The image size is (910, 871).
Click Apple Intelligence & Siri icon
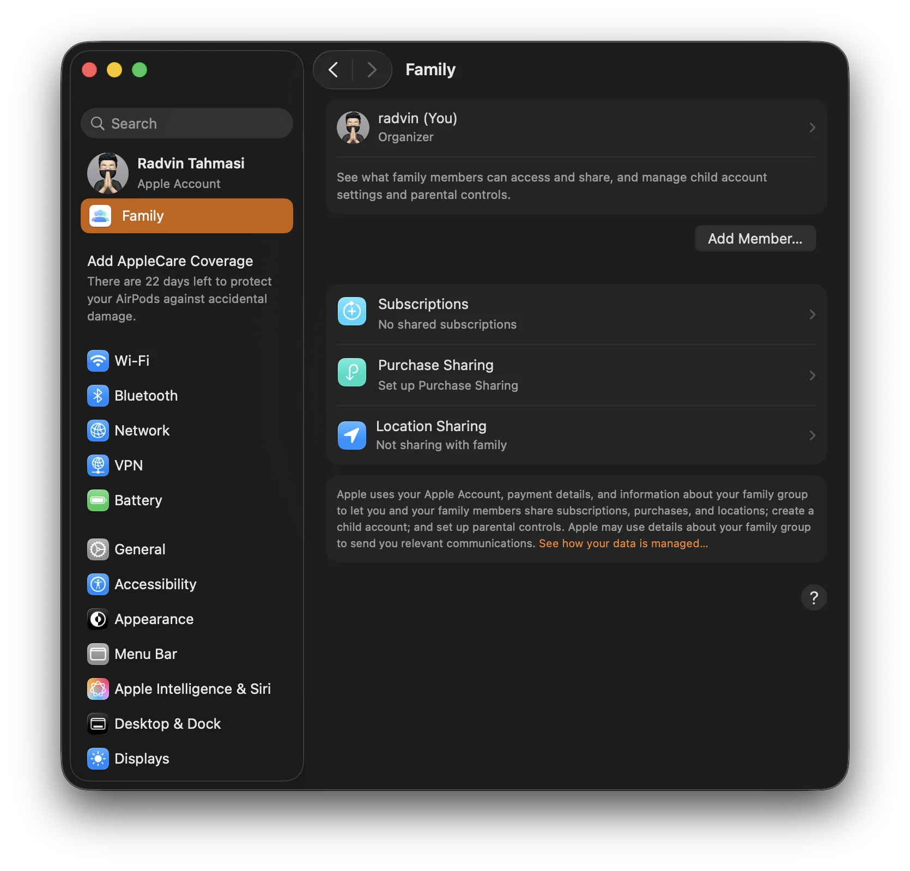[98, 689]
